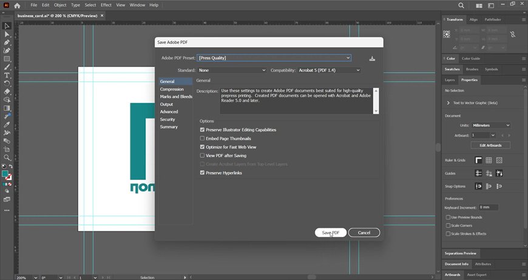Click the Cancel button
This screenshot has height=280, width=528.
(x=364, y=233)
